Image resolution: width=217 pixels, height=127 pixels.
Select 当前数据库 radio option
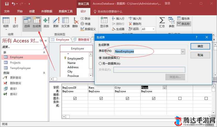pos(100,58)
